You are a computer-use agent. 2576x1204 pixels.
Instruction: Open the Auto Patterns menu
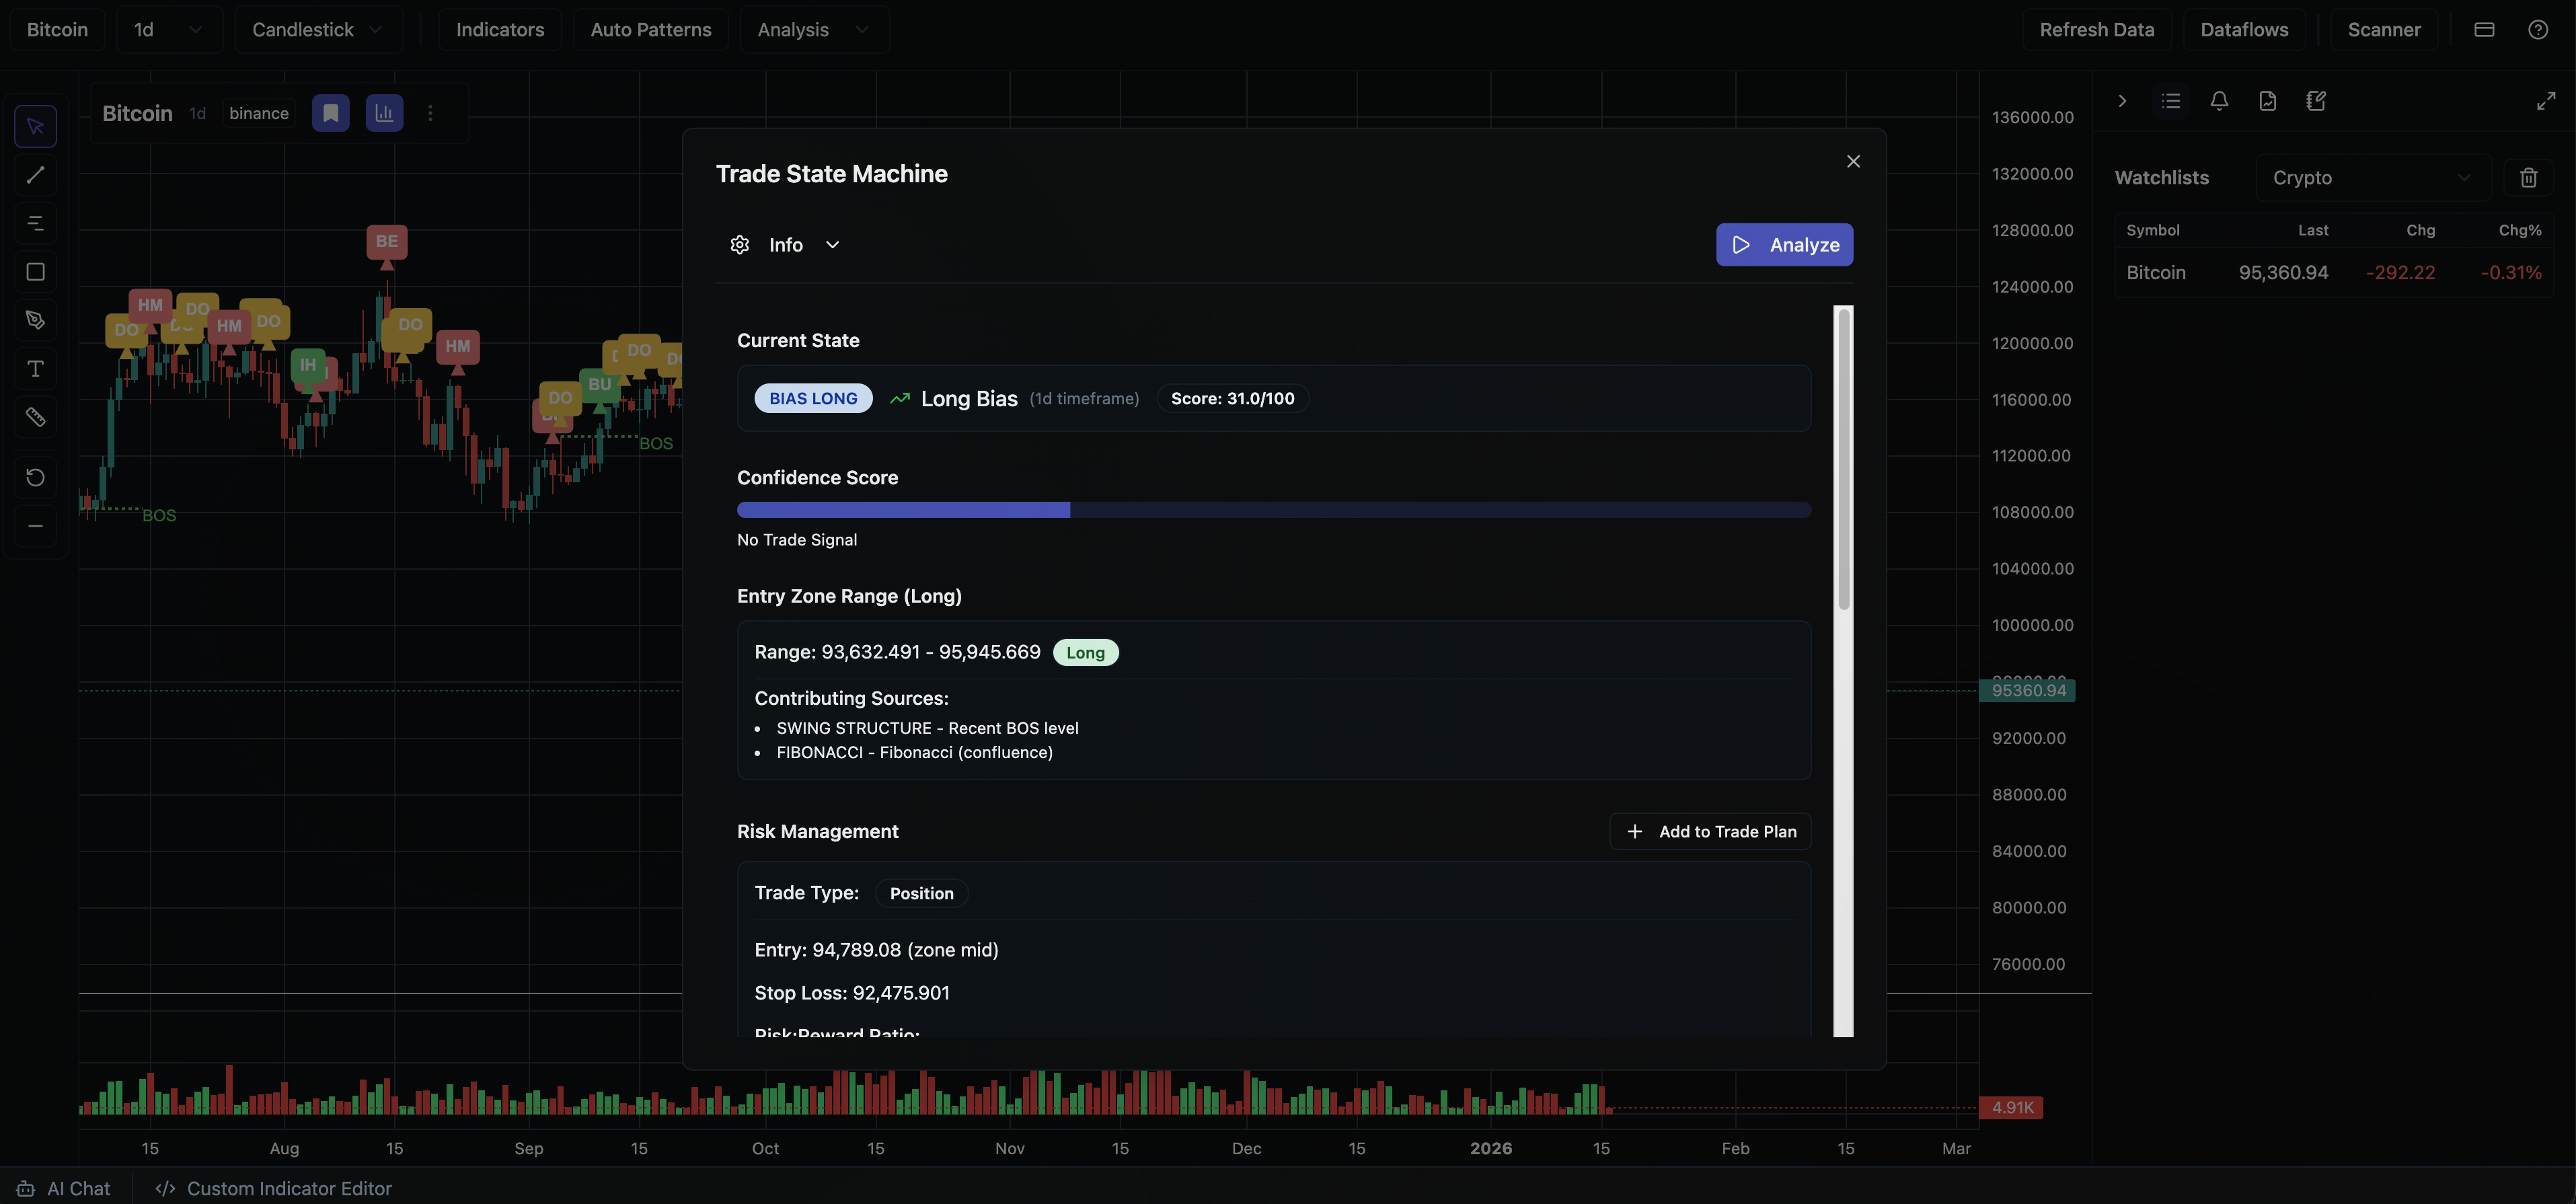pyautogui.click(x=651, y=30)
